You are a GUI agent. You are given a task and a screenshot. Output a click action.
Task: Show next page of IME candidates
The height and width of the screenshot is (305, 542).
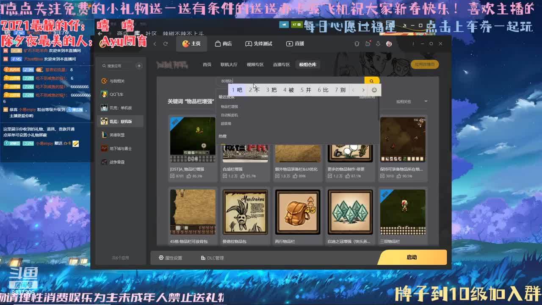coord(363,90)
